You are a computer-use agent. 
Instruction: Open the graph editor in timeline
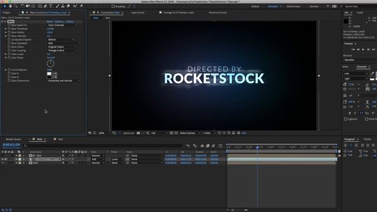point(221,145)
